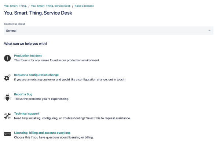Click the gear icon for configuration change

pos(7,77)
